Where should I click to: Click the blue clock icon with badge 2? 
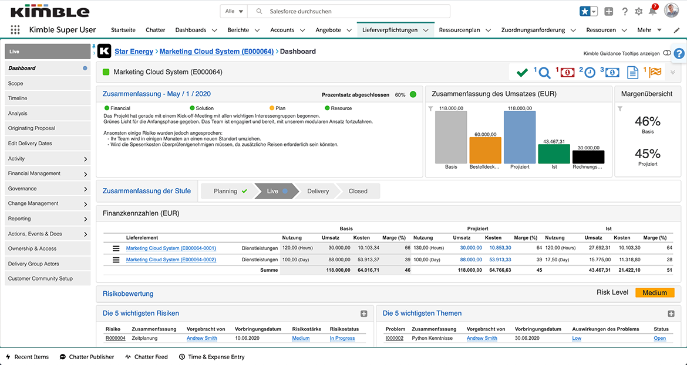click(590, 73)
